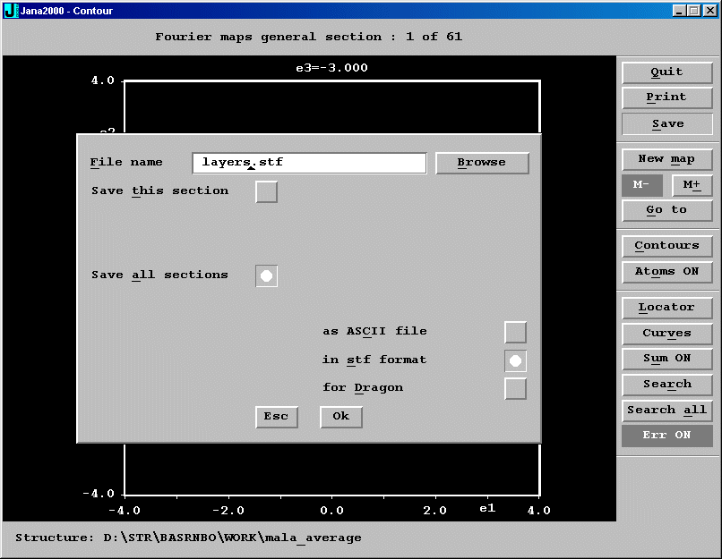Toggle the Sum ON button
722x559 pixels.
coord(666,359)
